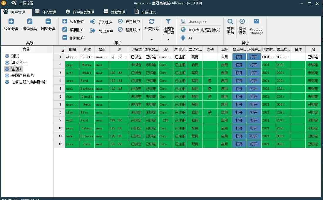Click the UA cell IE8 in row 9
The image size is (323, 200).
pos(166,120)
